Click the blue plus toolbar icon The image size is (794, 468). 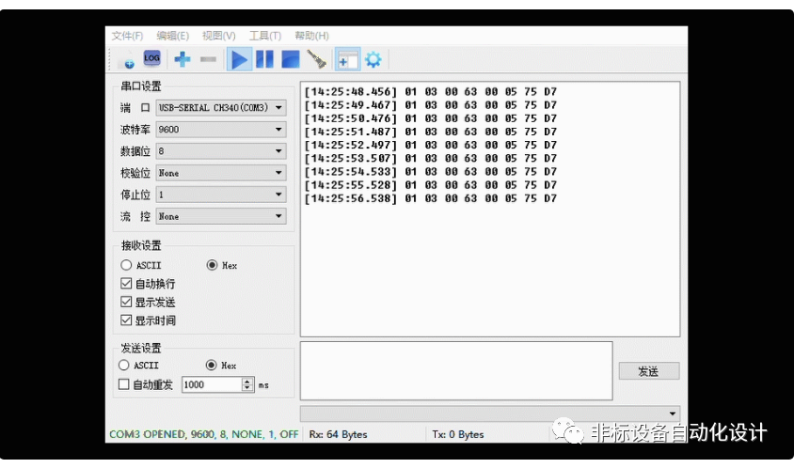[x=183, y=60]
